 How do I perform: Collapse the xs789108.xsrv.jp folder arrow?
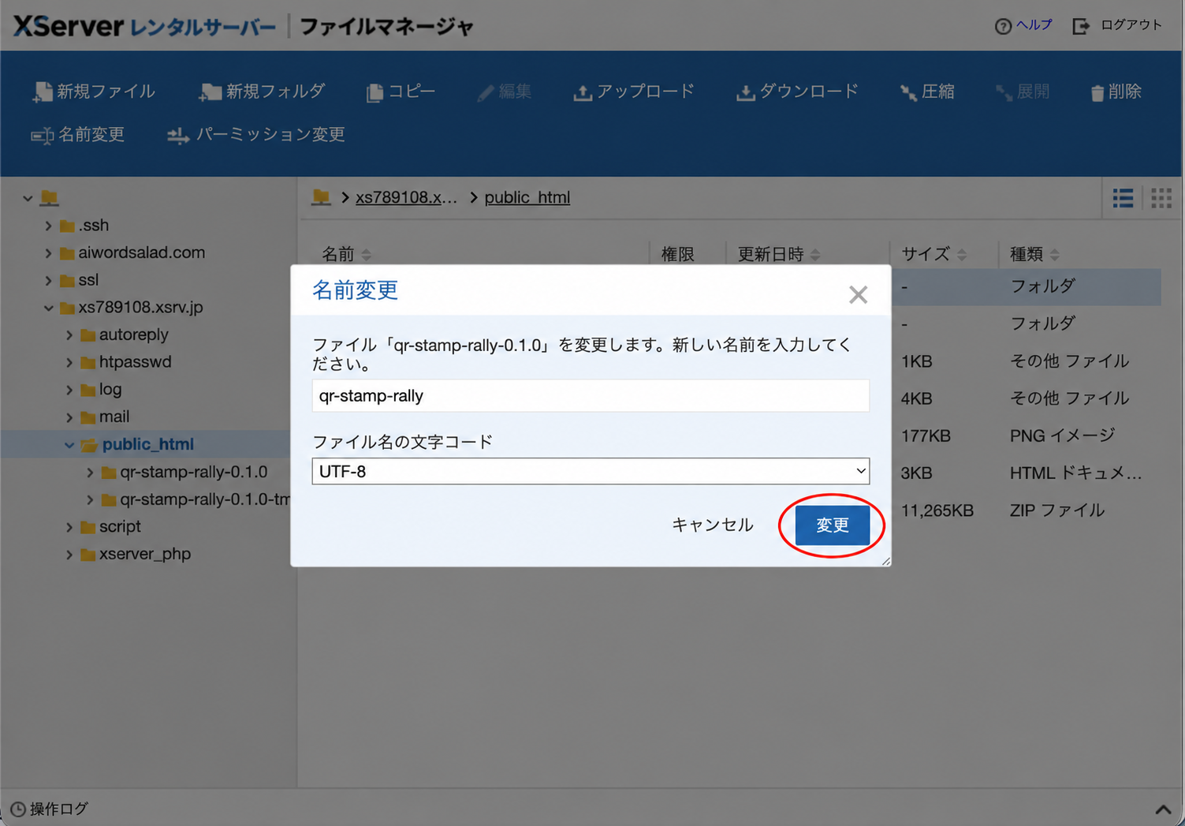click(x=48, y=308)
